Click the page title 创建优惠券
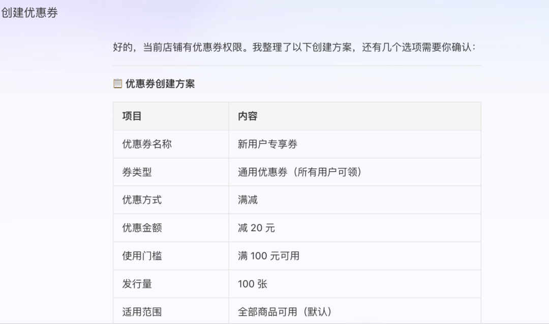 (x=29, y=13)
